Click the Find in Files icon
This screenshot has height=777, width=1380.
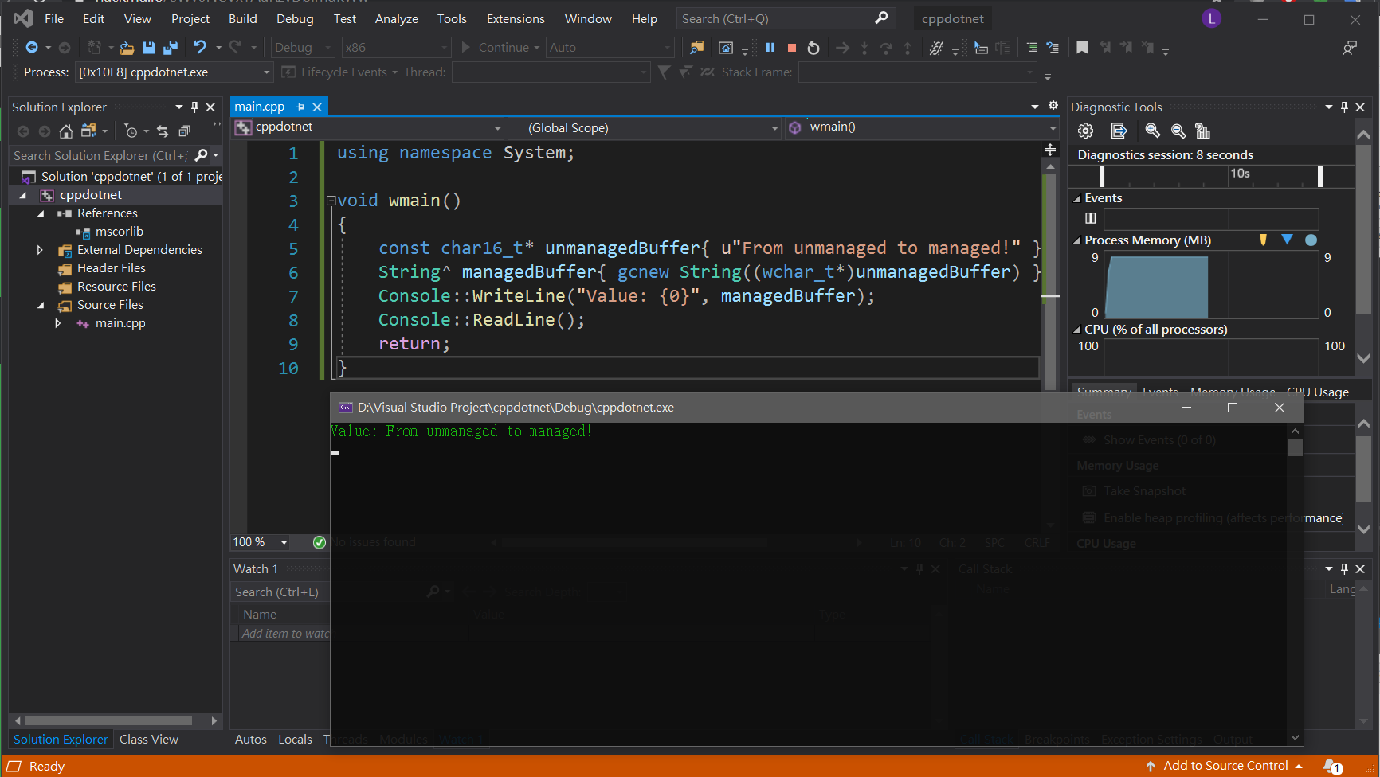tap(696, 48)
